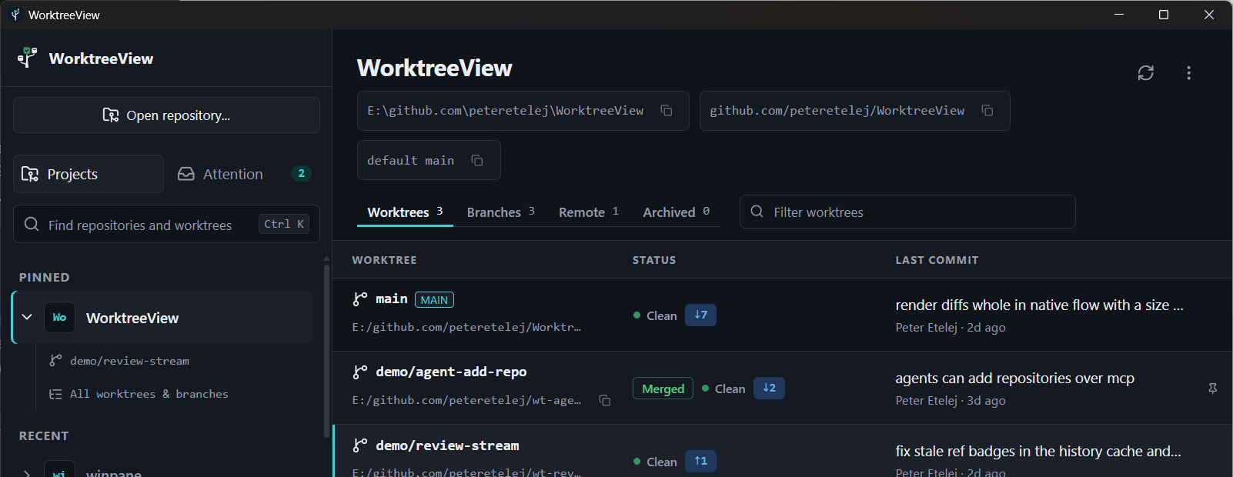Image resolution: width=1233 pixels, height=477 pixels.
Task: Copy the demo/agent-add-repo worktree path
Action: (605, 400)
